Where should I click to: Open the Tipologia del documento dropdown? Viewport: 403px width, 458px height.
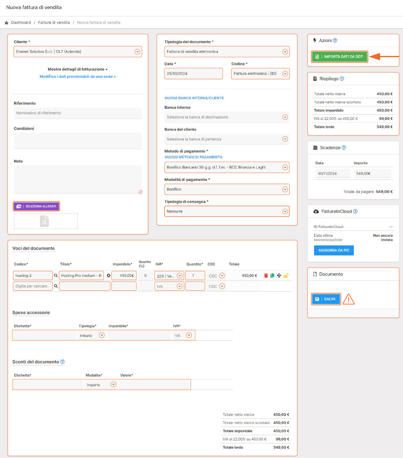[x=285, y=52]
